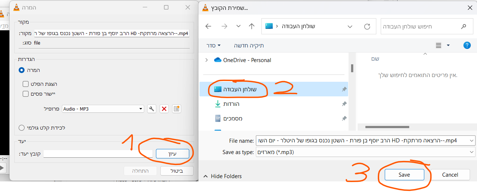Click the wrench edit-profile icon
This screenshot has width=477, height=192.
[x=152, y=109]
